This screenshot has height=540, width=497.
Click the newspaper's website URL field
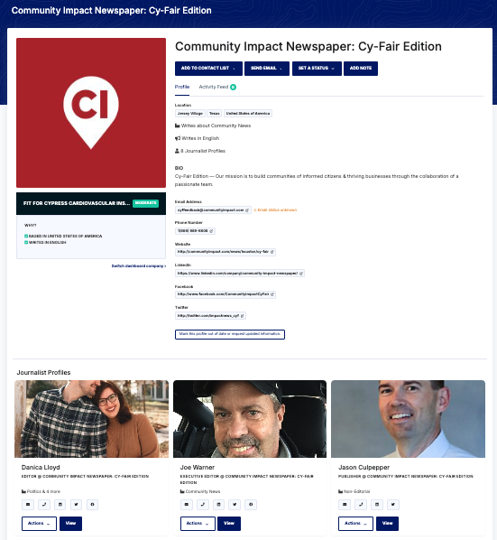225,252
